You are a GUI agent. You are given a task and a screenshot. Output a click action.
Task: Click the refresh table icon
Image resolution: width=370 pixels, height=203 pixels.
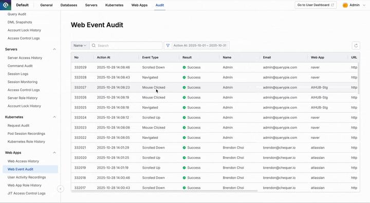(356, 46)
